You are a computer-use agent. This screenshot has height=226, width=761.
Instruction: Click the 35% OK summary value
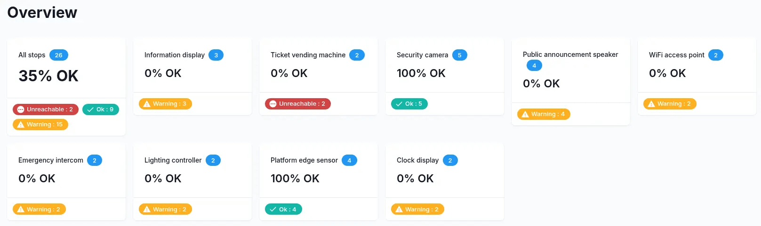tap(48, 76)
